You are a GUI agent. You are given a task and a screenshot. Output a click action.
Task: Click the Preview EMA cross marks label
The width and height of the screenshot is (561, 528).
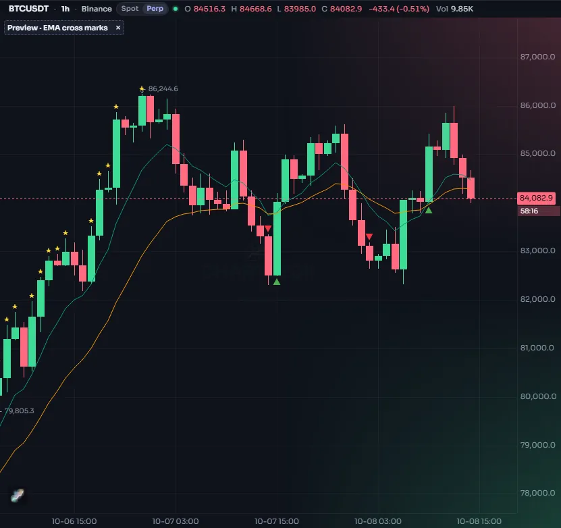coord(57,28)
